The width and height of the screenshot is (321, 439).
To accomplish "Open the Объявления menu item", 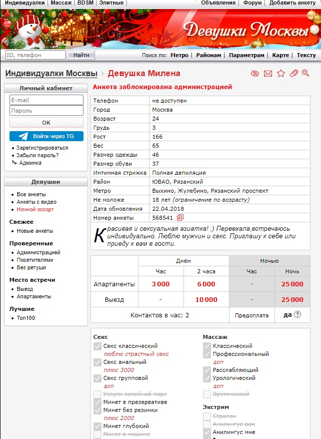I will (x=218, y=3).
